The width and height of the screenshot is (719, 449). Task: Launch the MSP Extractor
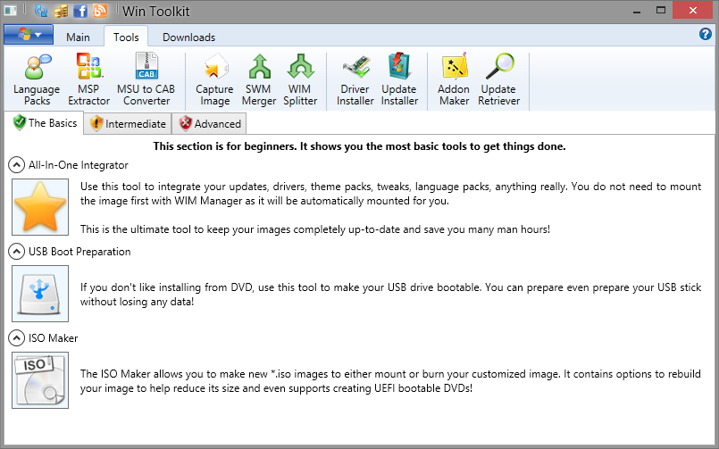88,80
